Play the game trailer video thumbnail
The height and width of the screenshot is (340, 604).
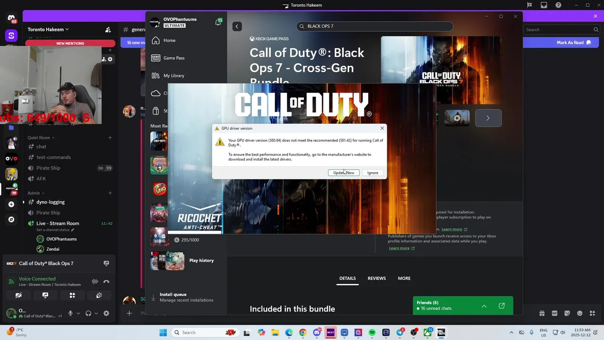coord(457,118)
